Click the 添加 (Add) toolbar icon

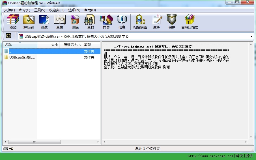pos(13,22)
